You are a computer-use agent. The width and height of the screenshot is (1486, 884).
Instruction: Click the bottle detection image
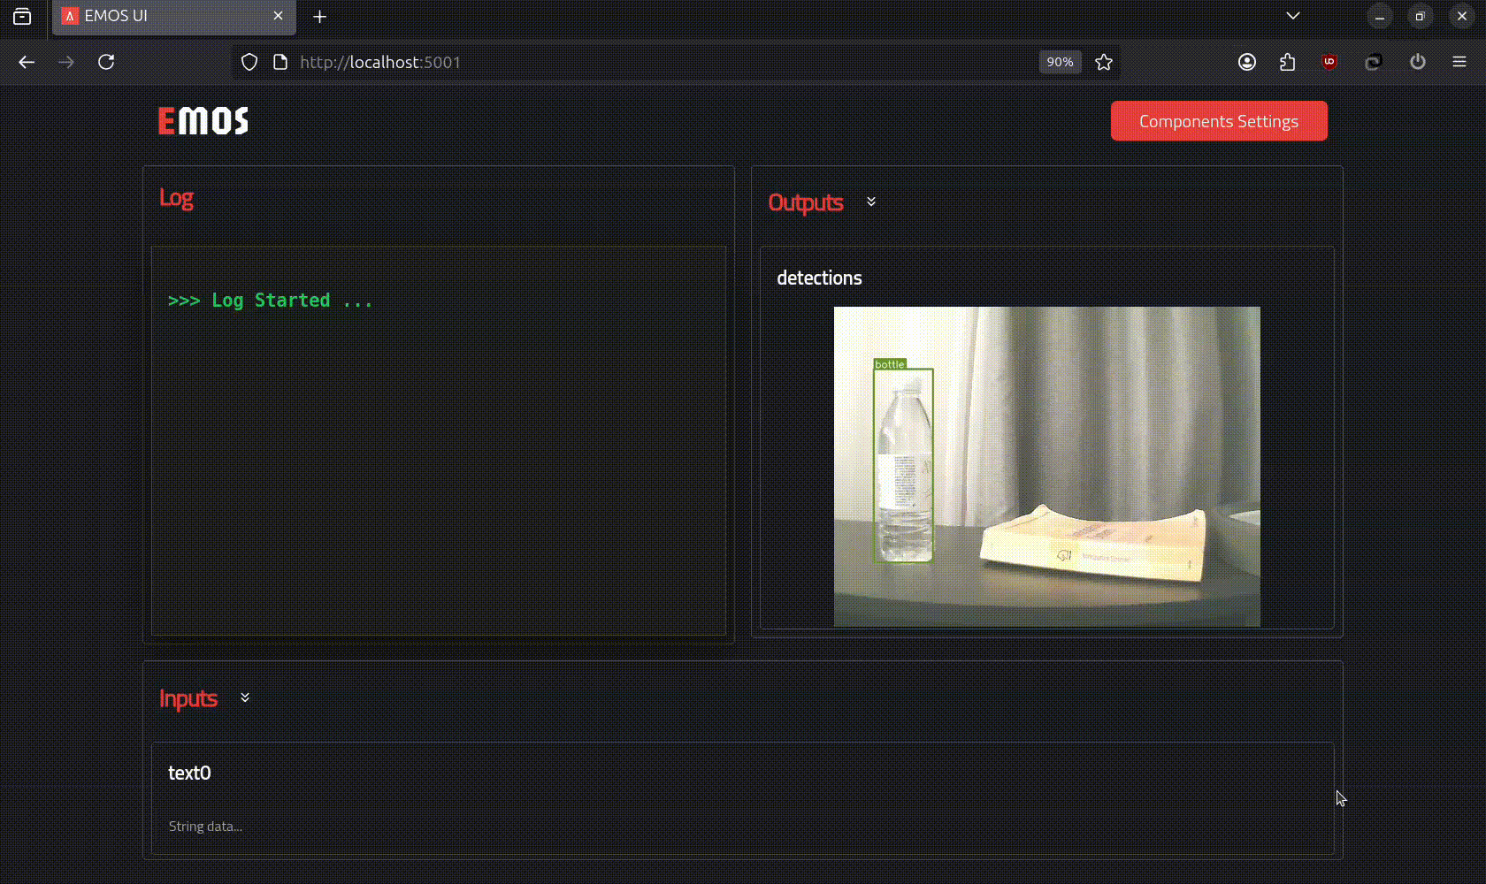tap(1046, 466)
